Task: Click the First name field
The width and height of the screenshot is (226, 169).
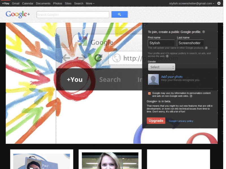Action: (161, 43)
